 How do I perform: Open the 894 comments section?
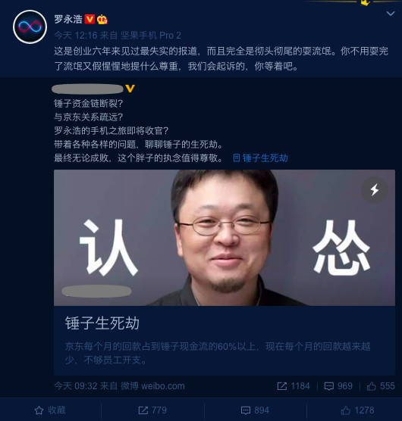tap(255, 410)
